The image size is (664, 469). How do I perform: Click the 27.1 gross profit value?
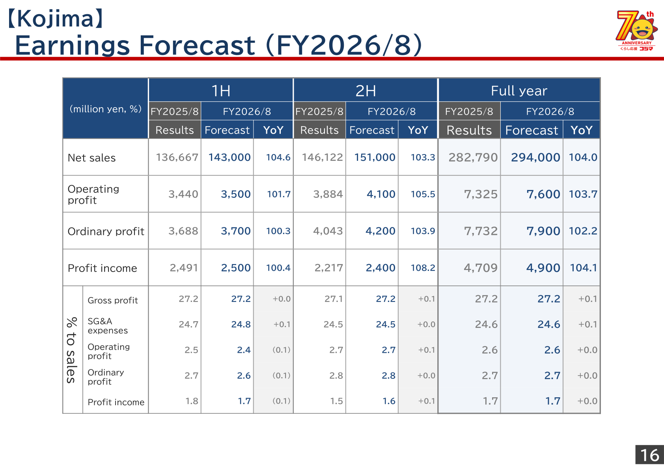334,299
